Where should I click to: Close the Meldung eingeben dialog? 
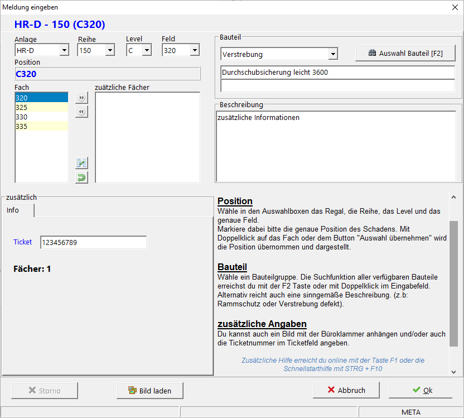[453, 7]
